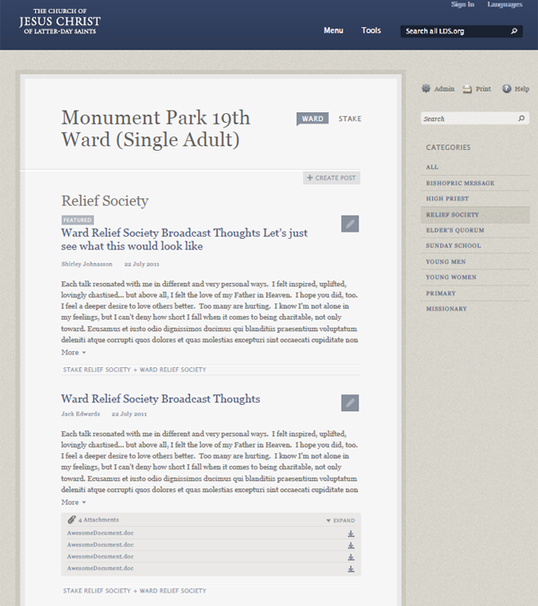The width and height of the screenshot is (538, 606).
Task: Download the first AwesomeDocument.doc attachment
Action: (x=351, y=533)
